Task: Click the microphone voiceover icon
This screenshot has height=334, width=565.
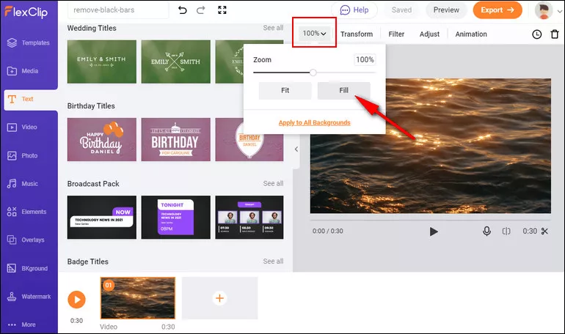Action: [x=486, y=231]
